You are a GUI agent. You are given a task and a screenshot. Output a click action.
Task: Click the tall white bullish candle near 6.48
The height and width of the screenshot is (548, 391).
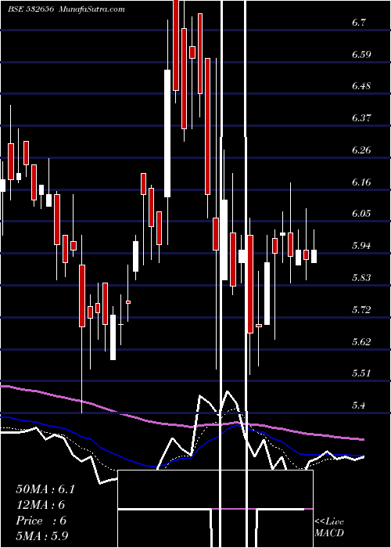(x=167, y=134)
